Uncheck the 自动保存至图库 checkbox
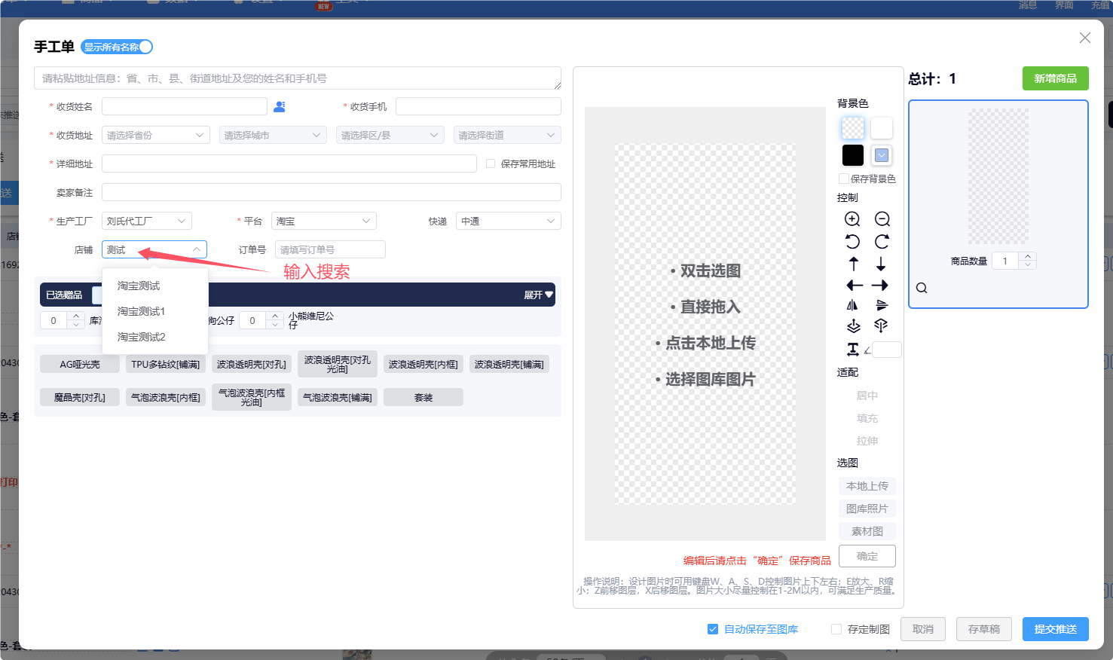Image resolution: width=1113 pixels, height=660 pixels. 711,629
